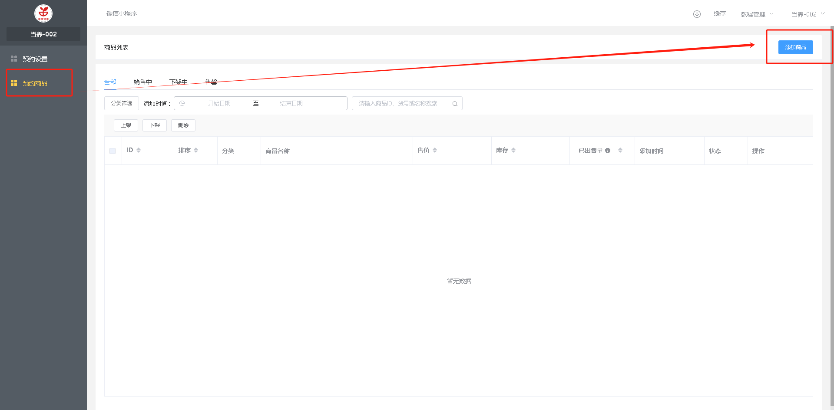Click the store logo avatar
This screenshot has height=410, width=834.
[x=43, y=13]
